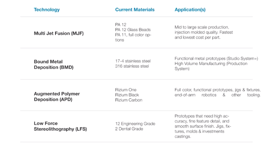Click the Application(s) column header
The height and width of the screenshot is (144, 279).
(x=190, y=10)
